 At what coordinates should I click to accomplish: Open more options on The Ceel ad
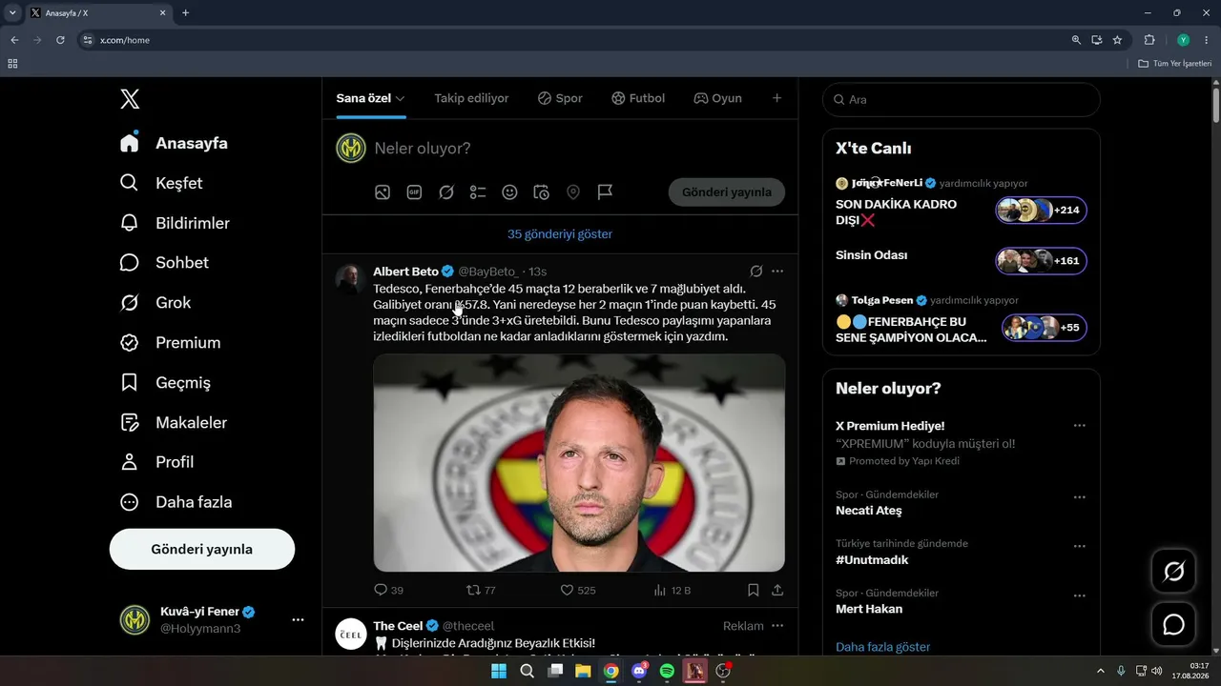click(x=777, y=626)
